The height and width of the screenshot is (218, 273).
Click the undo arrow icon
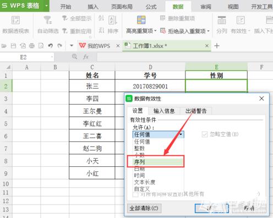pyautogui.click(x=51, y=46)
